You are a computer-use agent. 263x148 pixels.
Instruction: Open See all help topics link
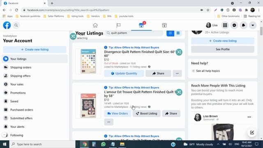coord(208,71)
